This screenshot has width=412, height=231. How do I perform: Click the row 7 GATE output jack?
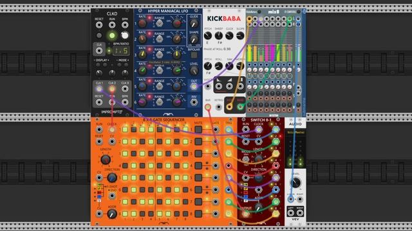click(x=216, y=202)
